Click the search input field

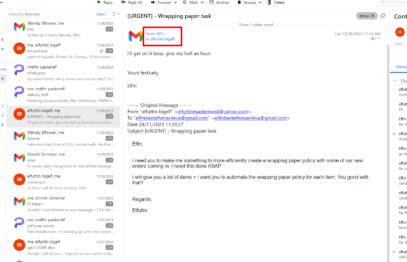392,2
